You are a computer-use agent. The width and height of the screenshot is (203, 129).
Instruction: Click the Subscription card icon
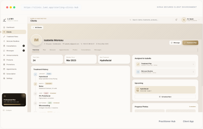[4, 74]
